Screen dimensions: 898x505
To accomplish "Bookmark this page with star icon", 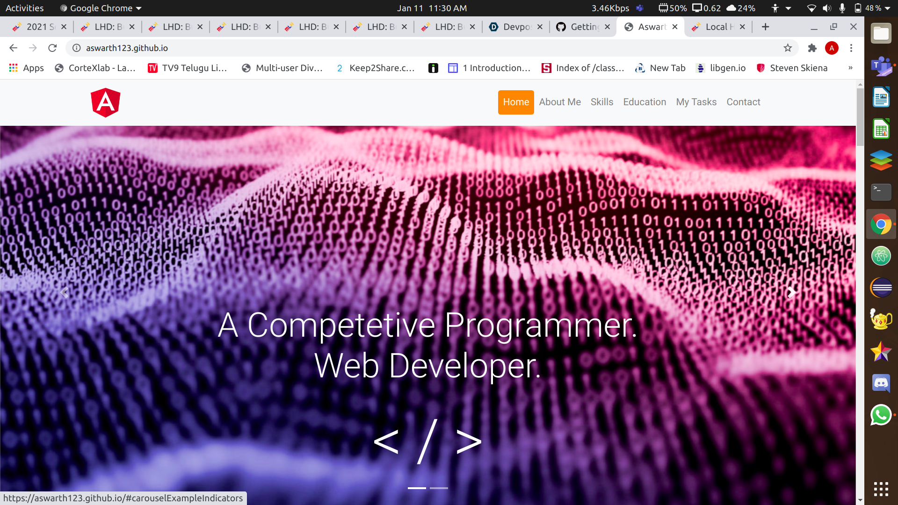I will (x=788, y=48).
